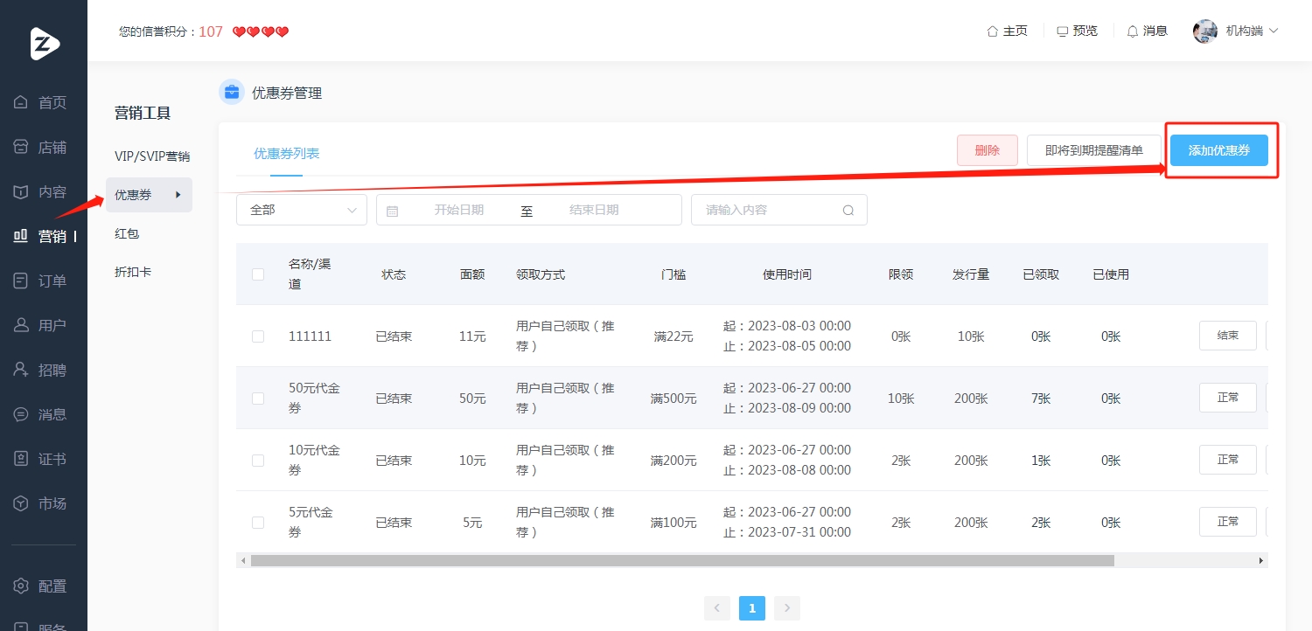Open the 市场 market icon in sidebar
Image resolution: width=1312 pixels, height=631 pixels.
point(21,503)
